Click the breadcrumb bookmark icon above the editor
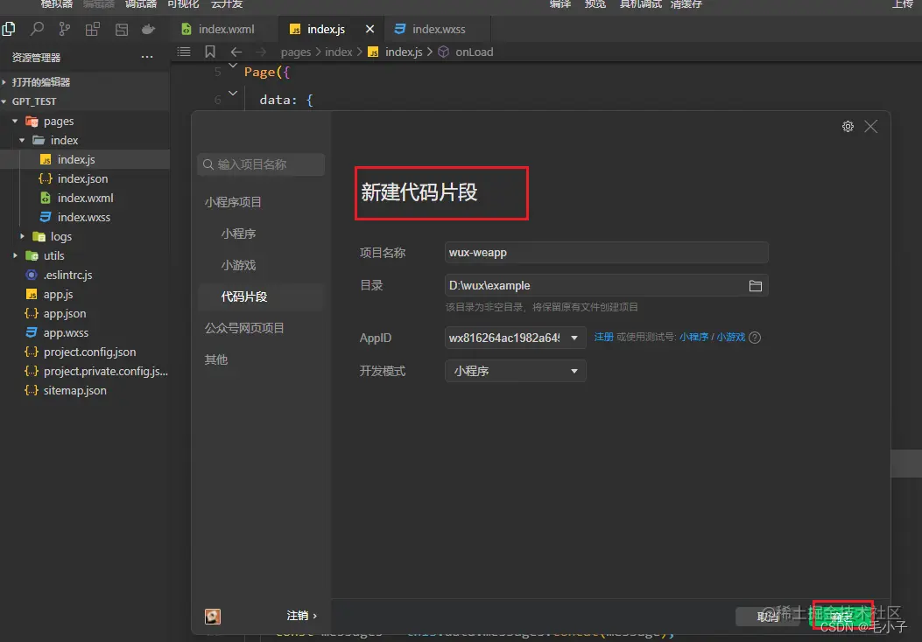The width and height of the screenshot is (922, 642). pyautogui.click(x=210, y=52)
